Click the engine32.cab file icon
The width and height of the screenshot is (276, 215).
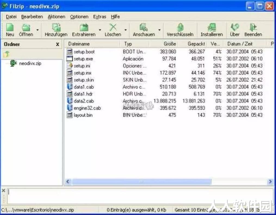70,108
